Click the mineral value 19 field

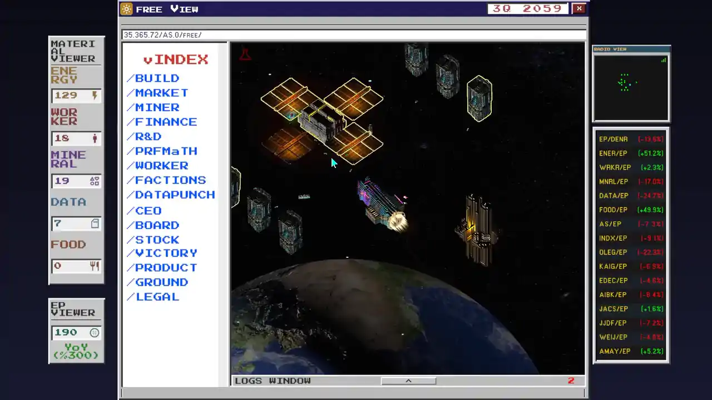[76, 181]
